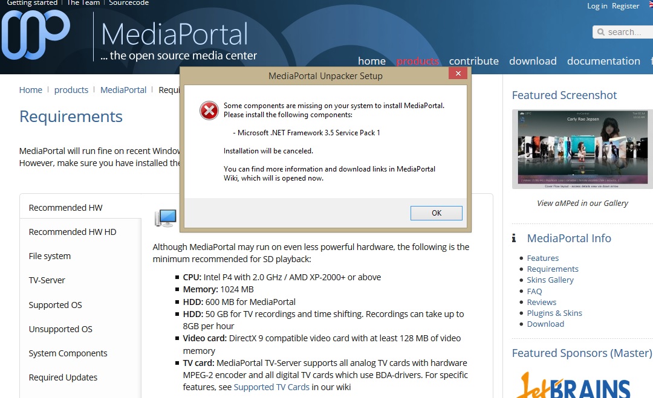Open the home navigation menu

point(371,61)
